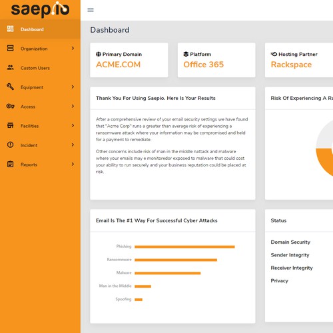Click the Incident alert icon

point(10,145)
